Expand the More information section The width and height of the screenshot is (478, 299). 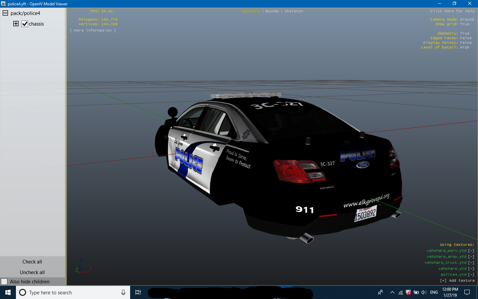[x=93, y=30]
